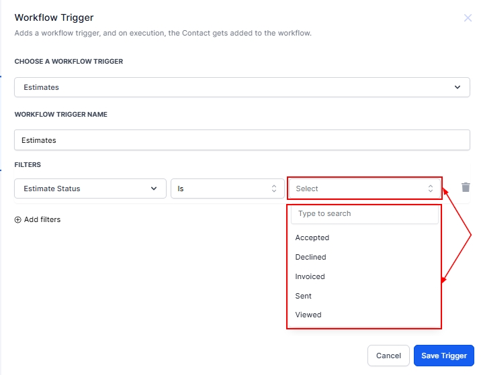Select the Declined status option
This screenshot has width=481, height=375.
click(x=310, y=257)
